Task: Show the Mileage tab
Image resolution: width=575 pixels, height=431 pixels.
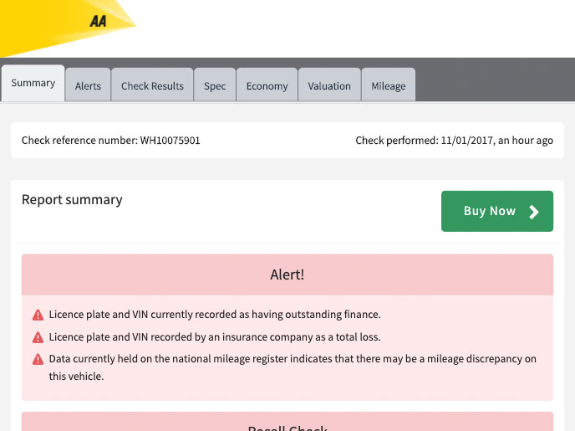Action: (388, 85)
